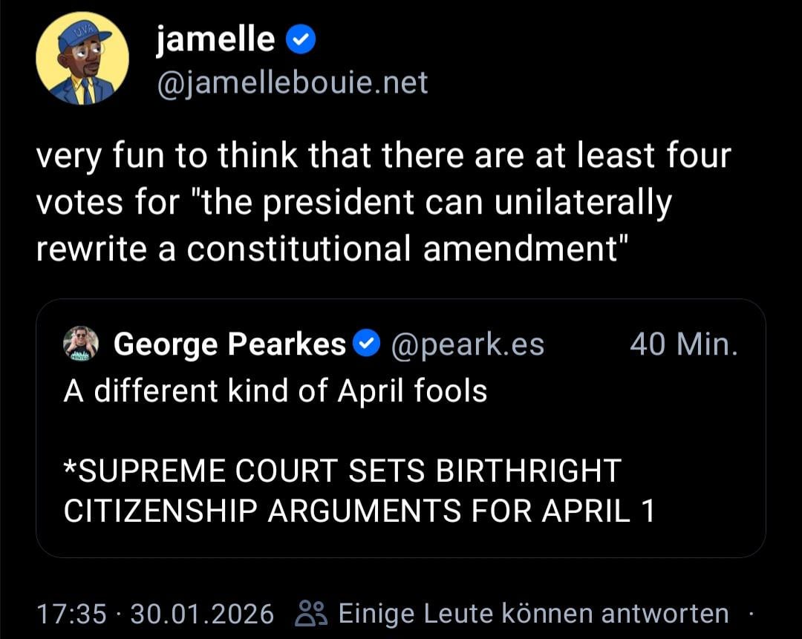Open quoted text "A different kind of April fools"
This screenshot has width=802, height=639.
click(276, 391)
